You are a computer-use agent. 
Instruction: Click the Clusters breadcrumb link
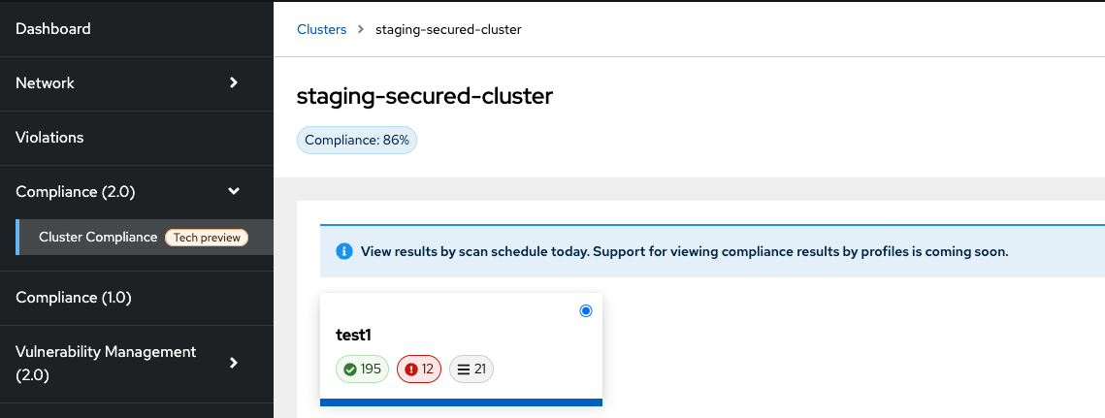point(321,30)
